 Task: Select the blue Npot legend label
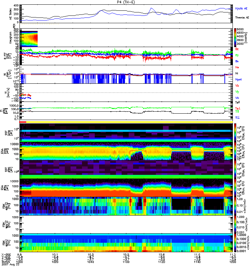[x=238, y=79]
